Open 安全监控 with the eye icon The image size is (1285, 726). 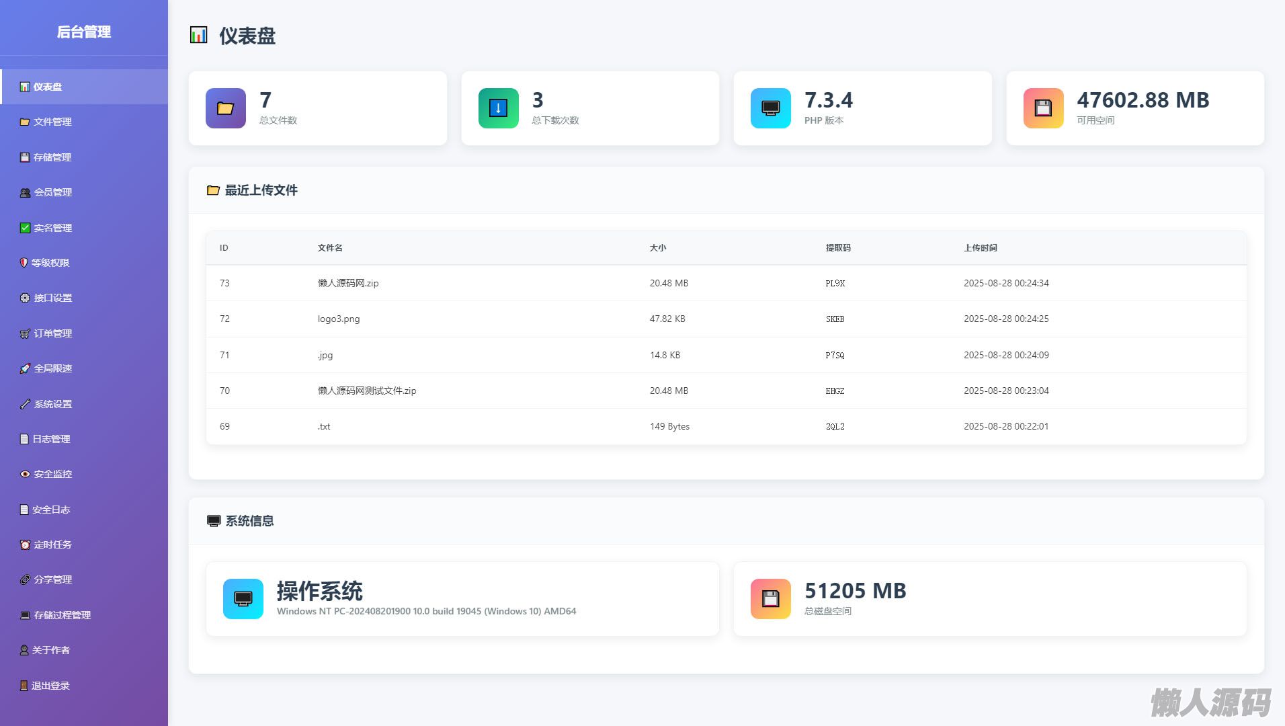click(x=52, y=474)
